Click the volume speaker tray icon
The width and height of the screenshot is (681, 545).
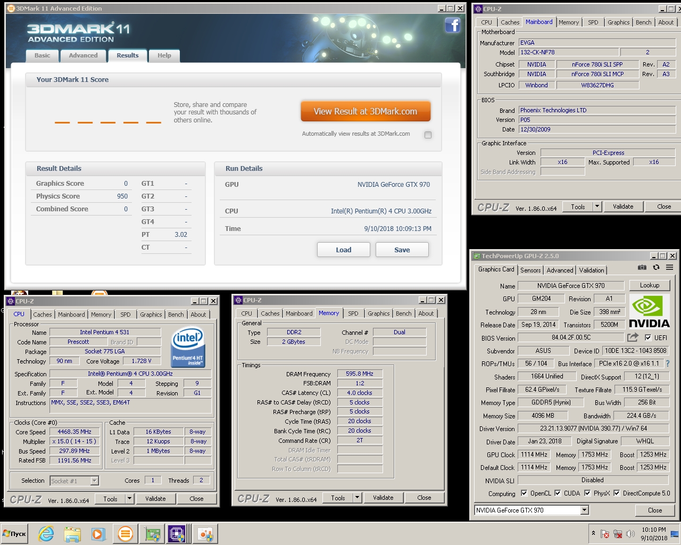coord(630,534)
